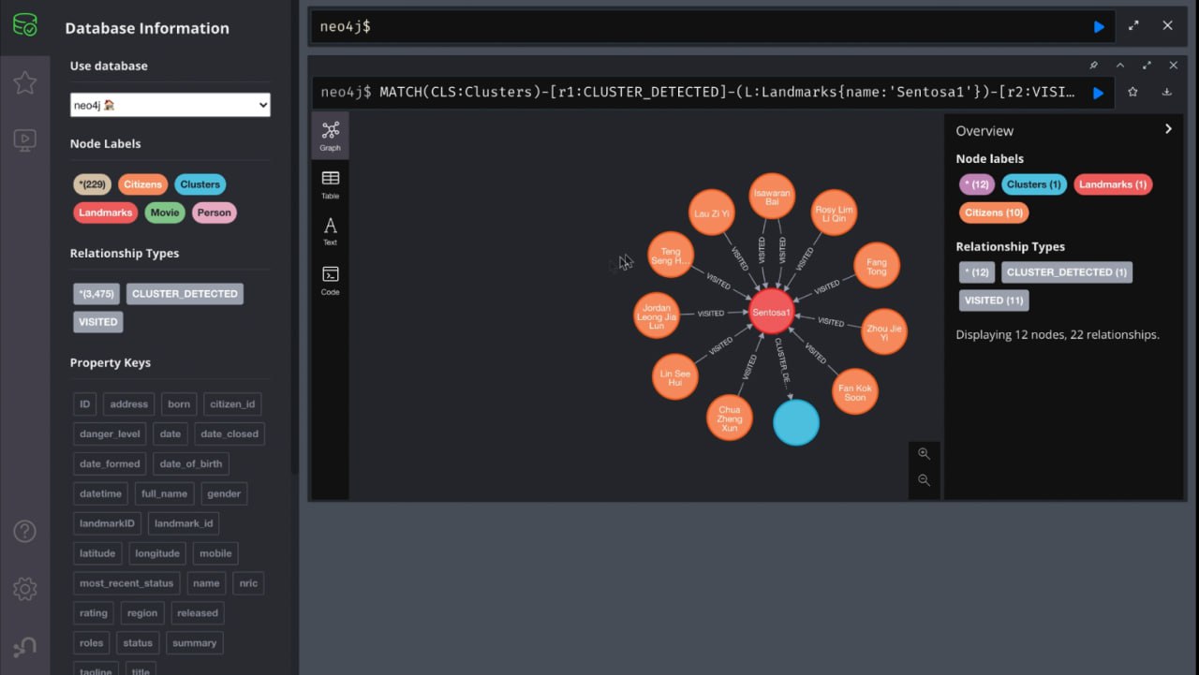This screenshot has height=675, width=1199.
Task: Select the Lau Zi Yi node
Action: tap(711, 213)
